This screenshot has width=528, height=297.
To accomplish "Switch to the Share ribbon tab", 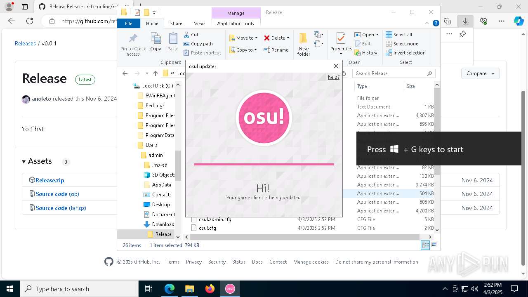I will pyautogui.click(x=176, y=24).
